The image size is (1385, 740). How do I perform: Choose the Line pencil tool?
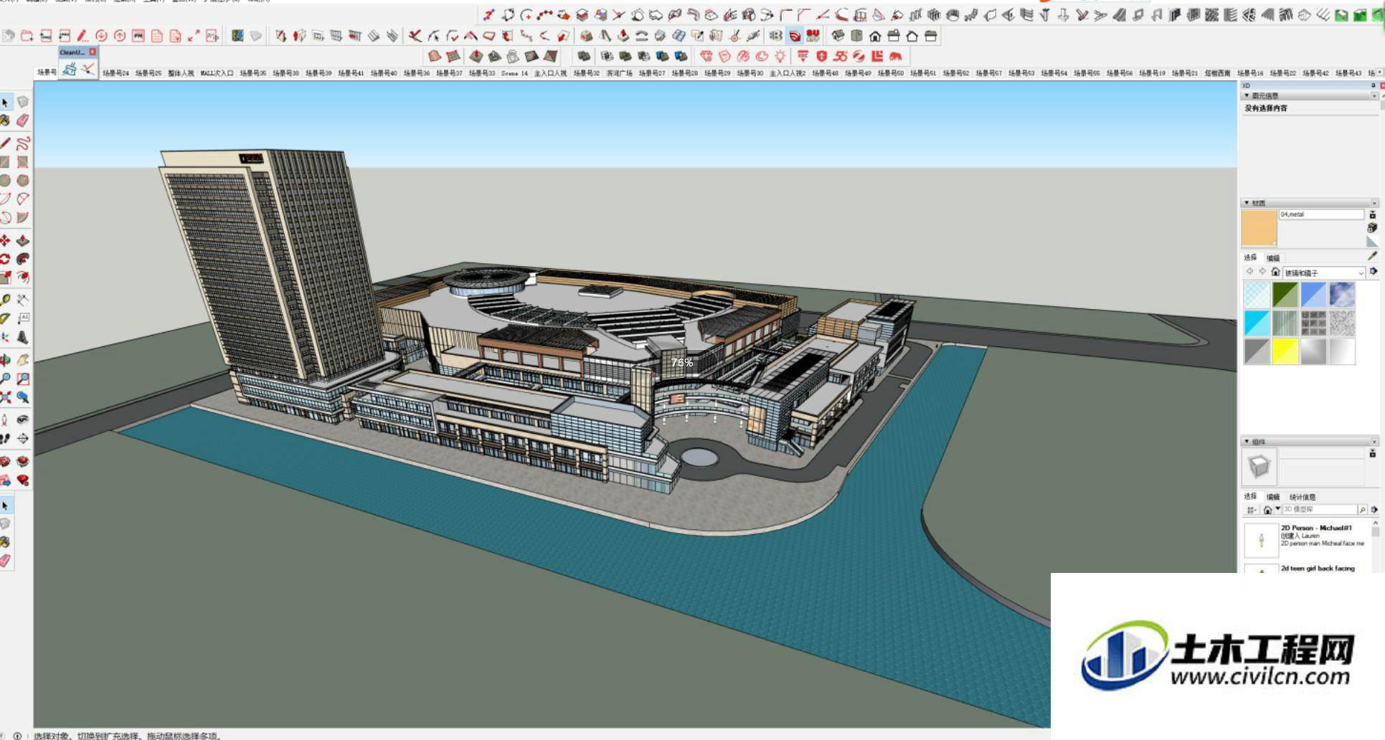point(5,143)
